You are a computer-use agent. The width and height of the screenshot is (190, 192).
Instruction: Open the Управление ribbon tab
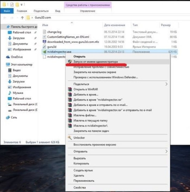pos(88,11)
